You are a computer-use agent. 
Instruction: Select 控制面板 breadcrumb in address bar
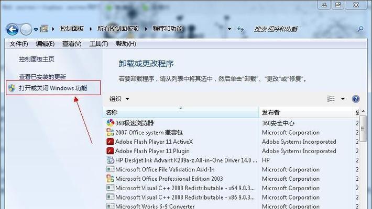point(72,29)
